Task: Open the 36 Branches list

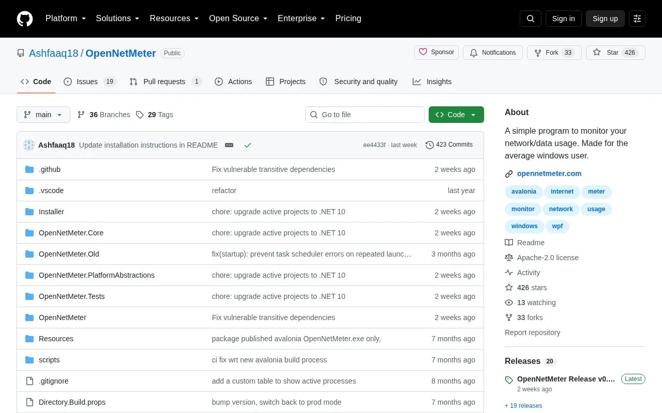Action: point(104,115)
